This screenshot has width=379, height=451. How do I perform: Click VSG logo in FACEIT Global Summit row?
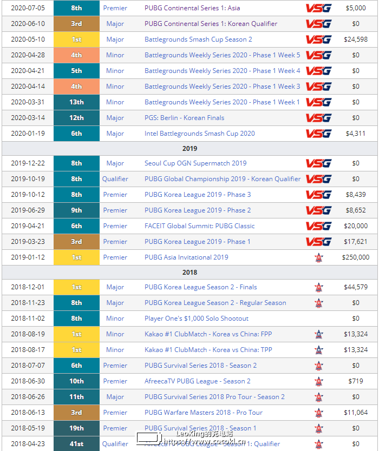pos(318,226)
